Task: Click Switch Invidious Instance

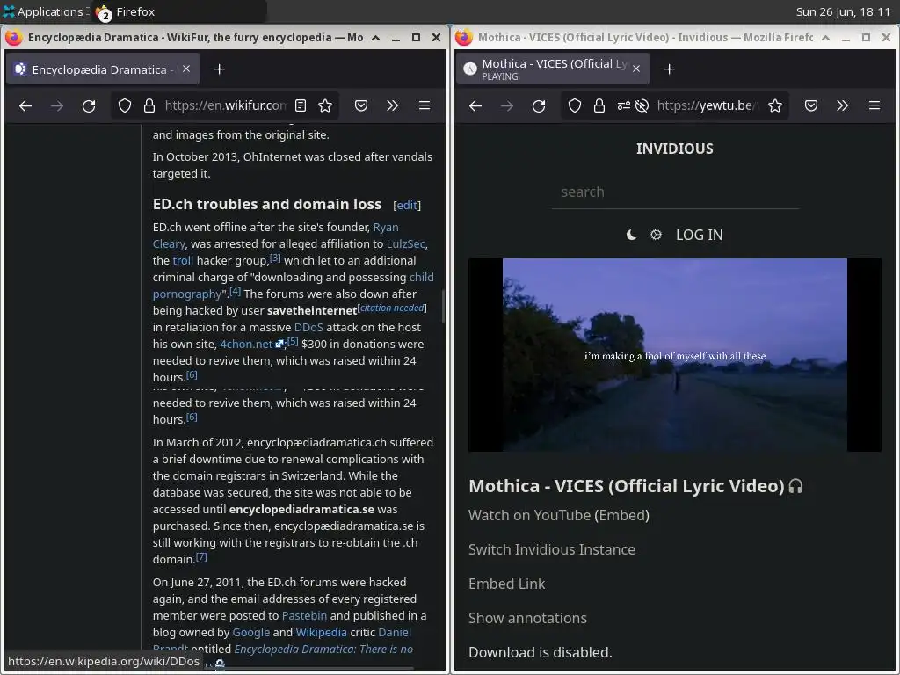Action: coord(552,549)
